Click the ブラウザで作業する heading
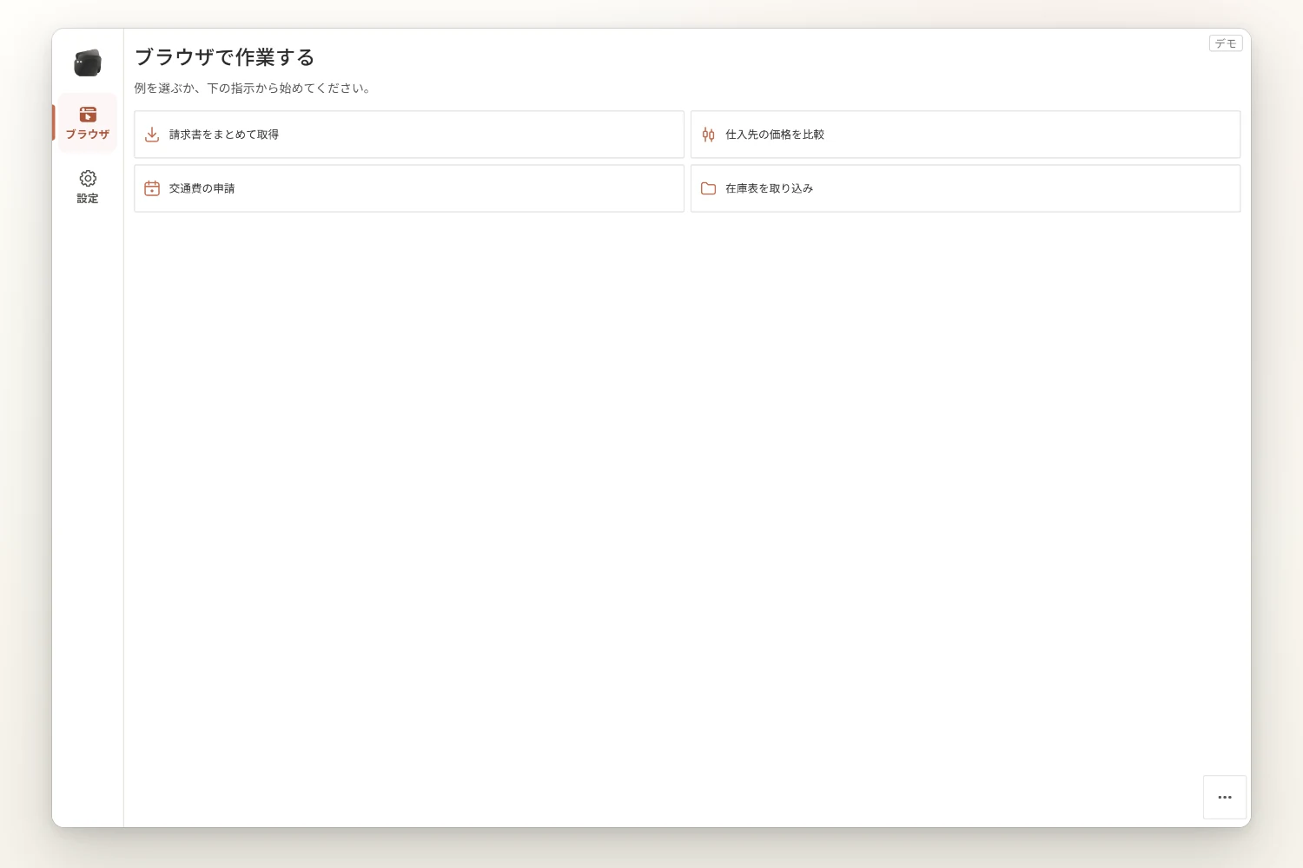This screenshot has height=868, width=1303. (224, 57)
